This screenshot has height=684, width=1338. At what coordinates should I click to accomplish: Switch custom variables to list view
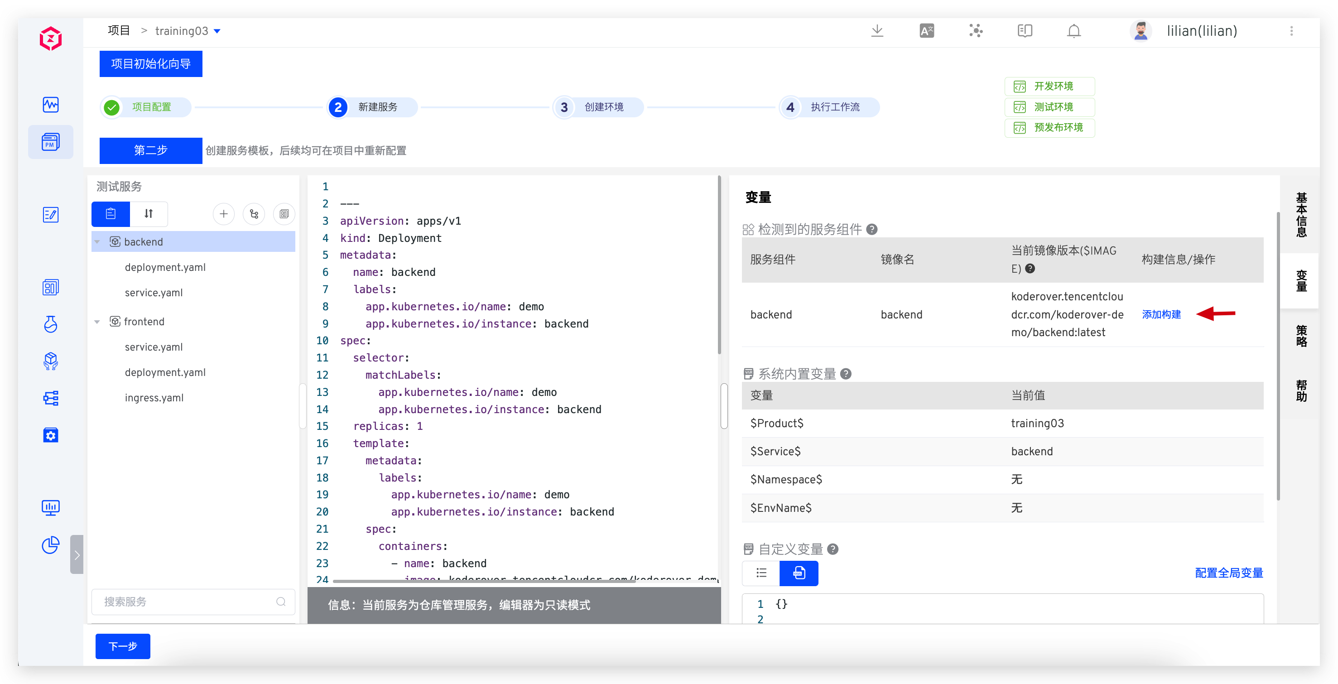pyautogui.click(x=761, y=573)
